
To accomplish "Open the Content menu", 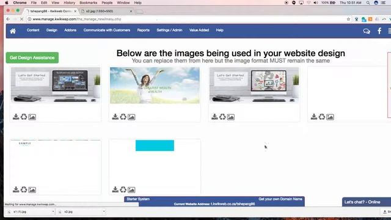I will point(33,30).
